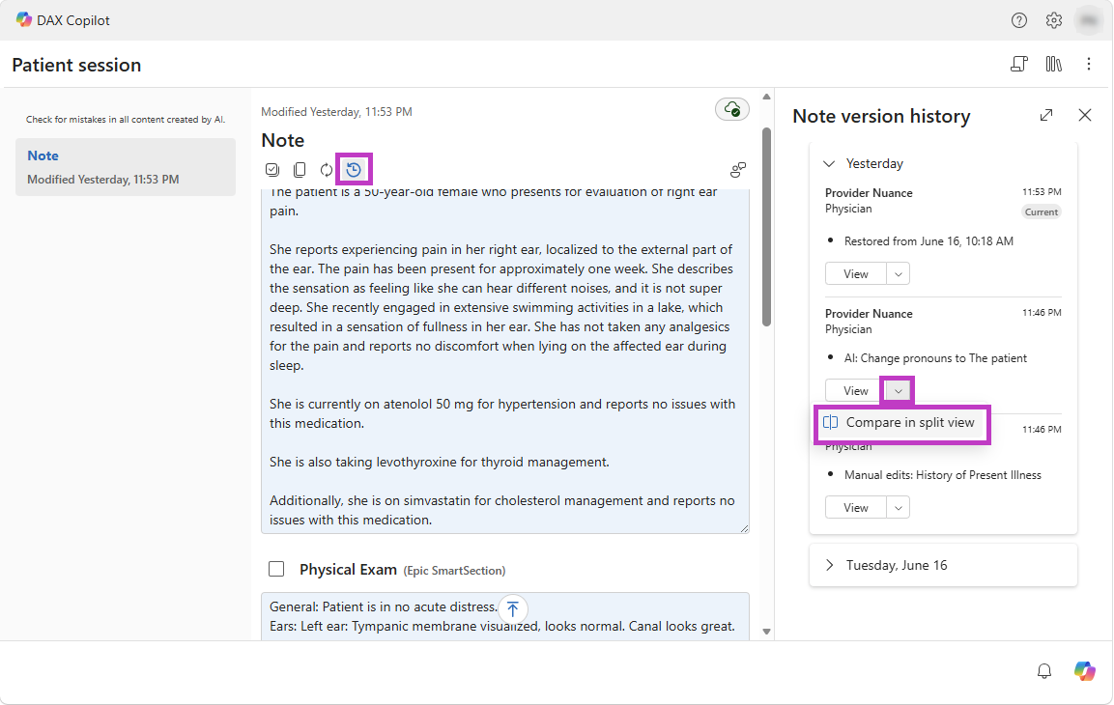Expand the Tuesday, June 16 version group
Image resolution: width=1114 pixels, height=705 pixels.
pyautogui.click(x=829, y=565)
